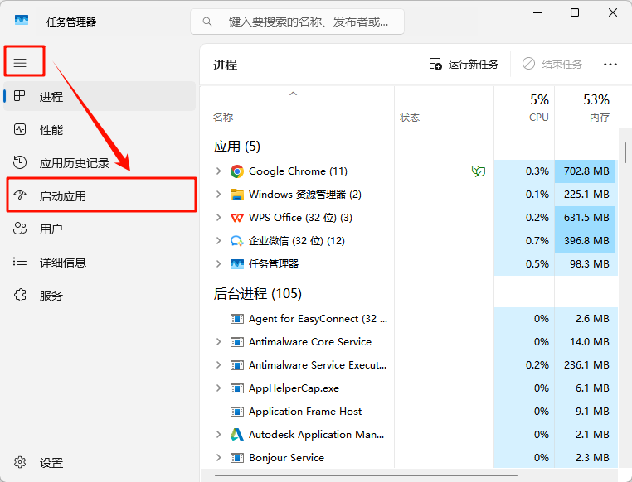Image resolution: width=632 pixels, height=482 pixels.
Task: Open the 详细信息 details tab
Action: [62, 263]
